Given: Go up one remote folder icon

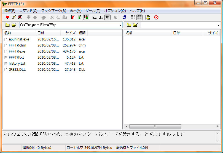Looking at the screenshot, I should [x=129, y=25].
